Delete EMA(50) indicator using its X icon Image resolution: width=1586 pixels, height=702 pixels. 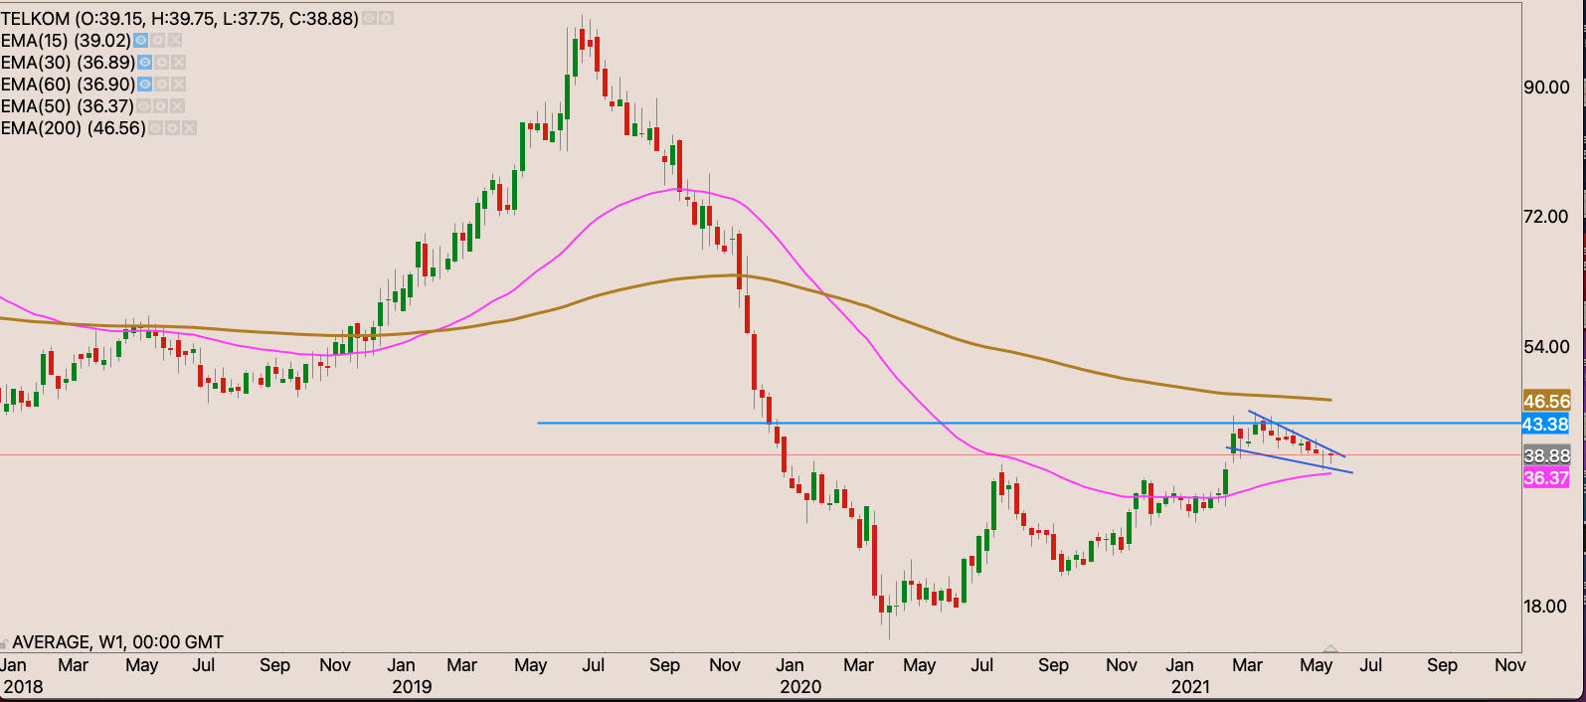(178, 106)
